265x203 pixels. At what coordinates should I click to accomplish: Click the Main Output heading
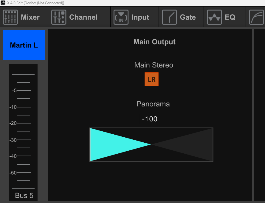click(154, 42)
